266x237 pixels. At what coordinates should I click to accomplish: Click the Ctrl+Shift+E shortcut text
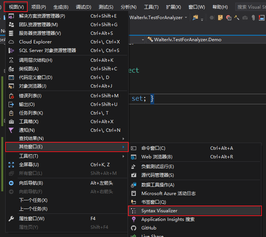pos(104,16)
